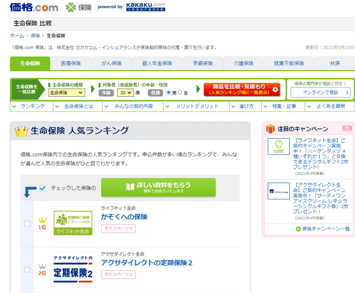Image resolution: width=355 pixels, height=293 pixels.
Task: Click the green play icon beside 保険キャンペーン一覧
Action: (298, 229)
